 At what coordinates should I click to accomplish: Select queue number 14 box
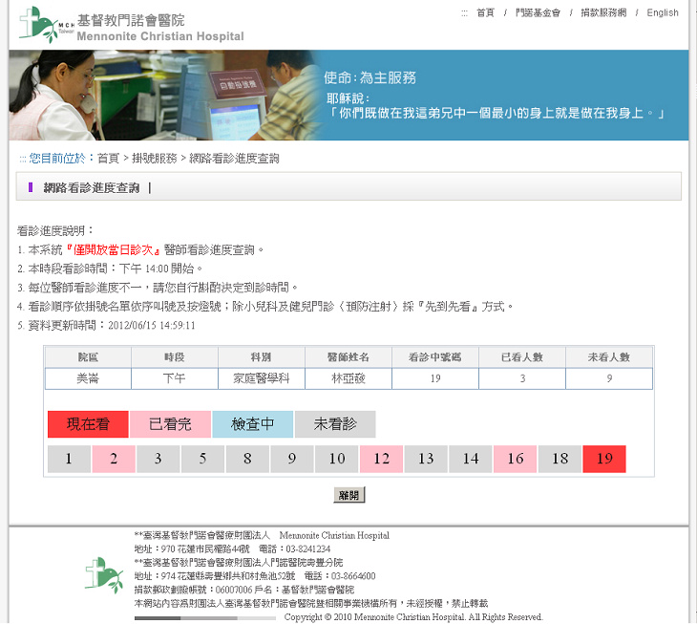[x=471, y=459]
